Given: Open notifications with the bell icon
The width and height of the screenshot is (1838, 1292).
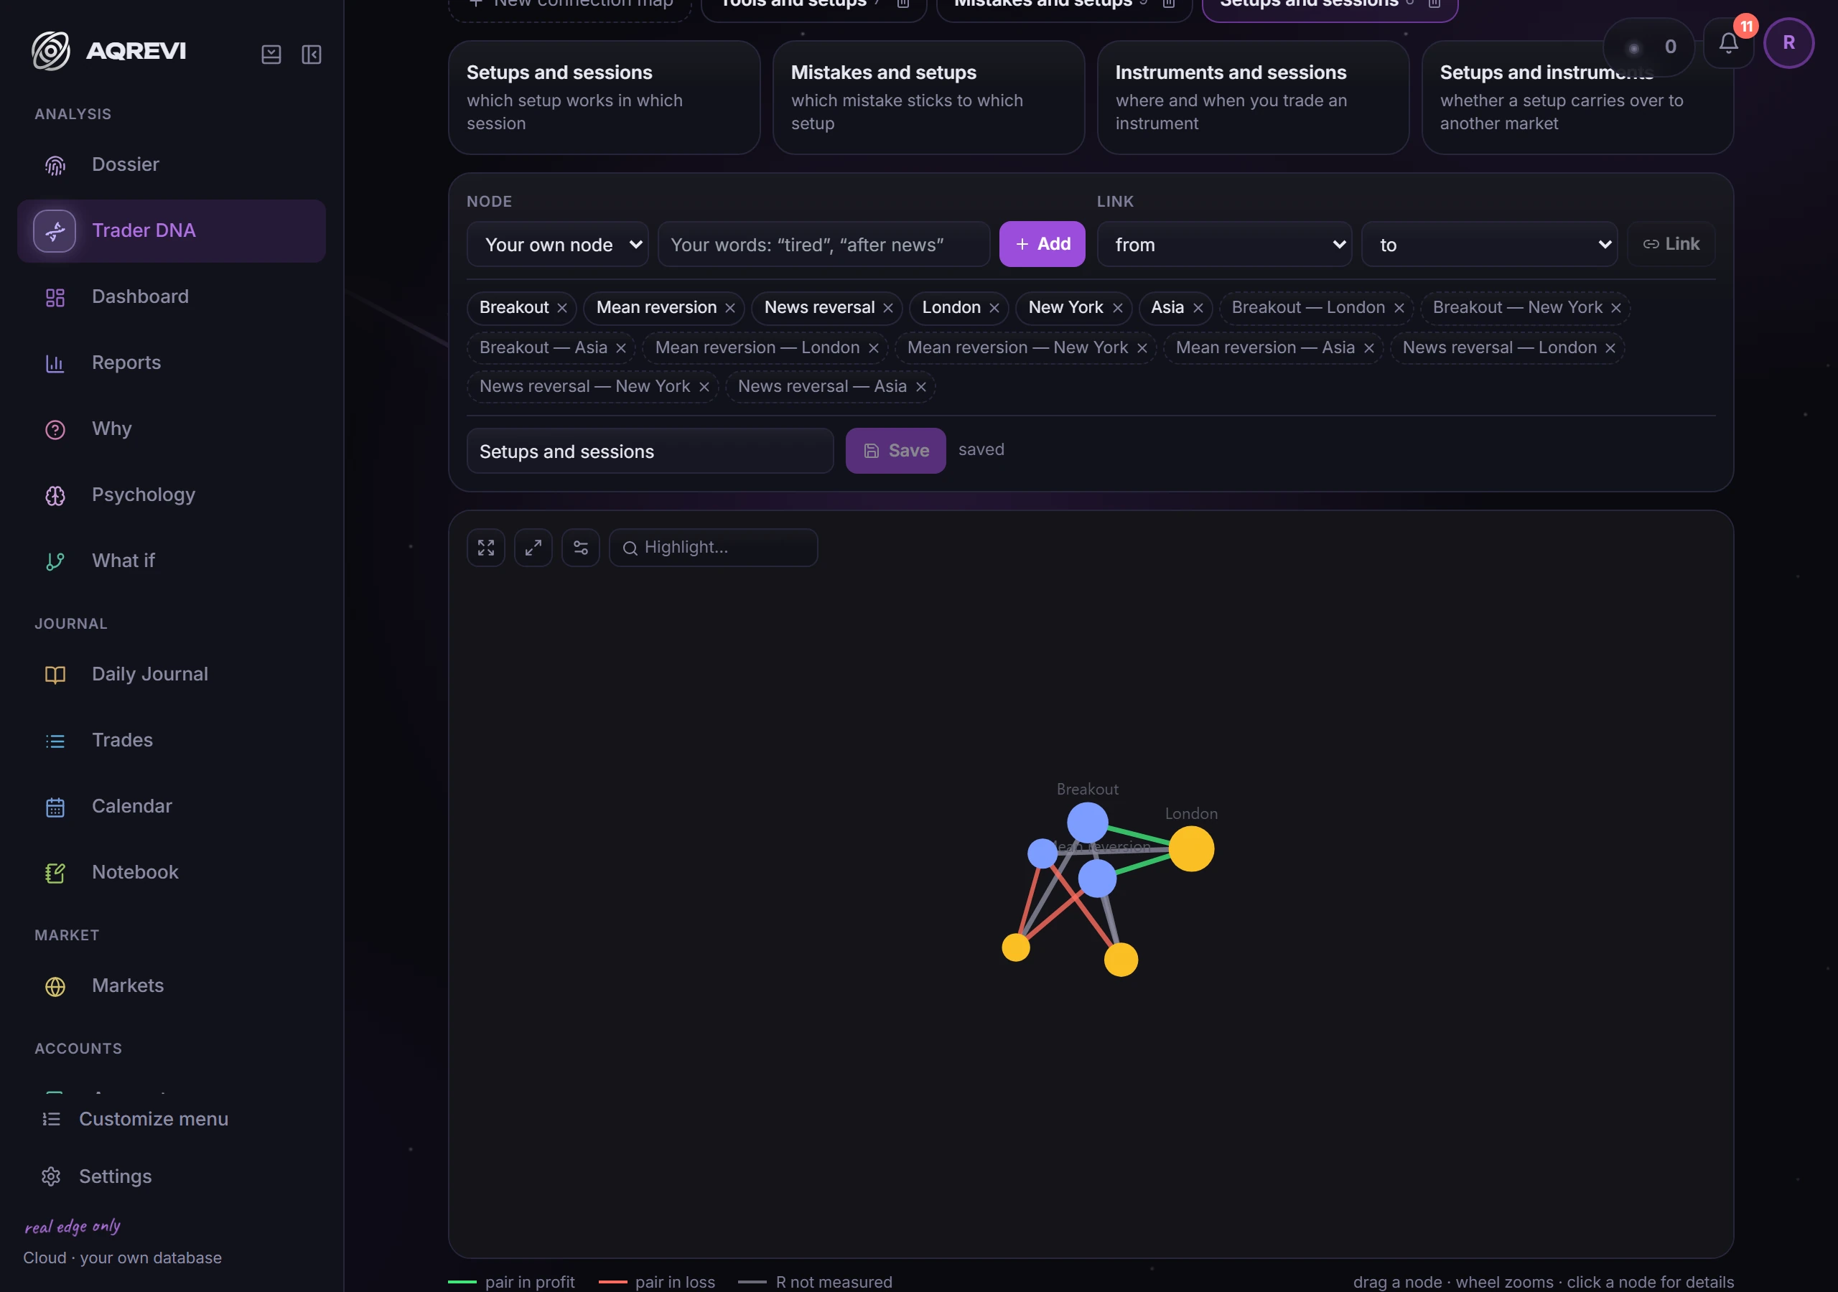Looking at the screenshot, I should pyautogui.click(x=1728, y=43).
